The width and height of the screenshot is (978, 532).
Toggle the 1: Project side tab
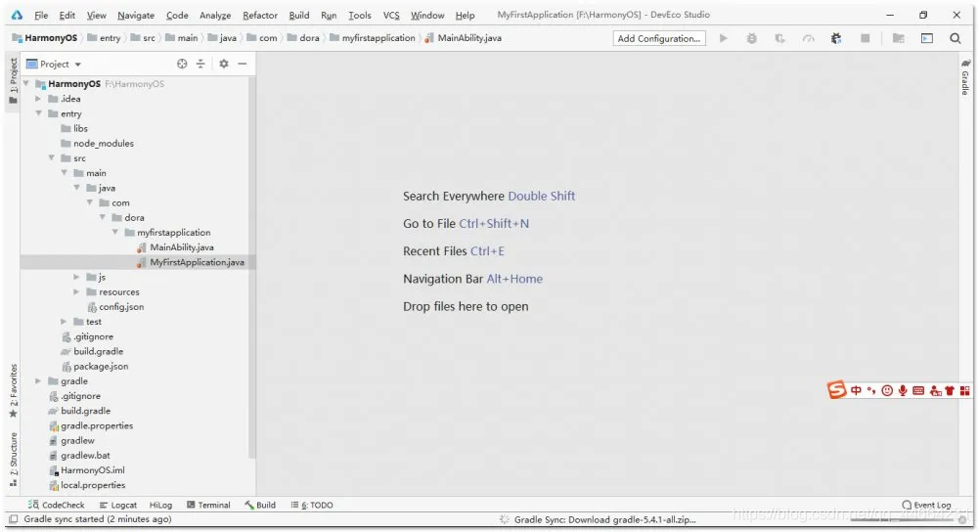click(x=13, y=80)
